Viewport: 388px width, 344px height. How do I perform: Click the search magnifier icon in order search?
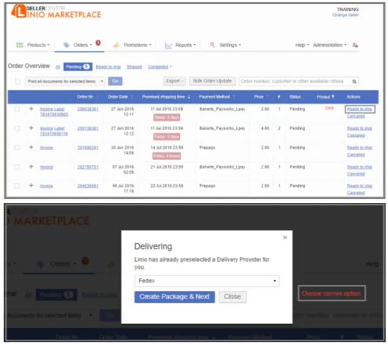[354, 82]
